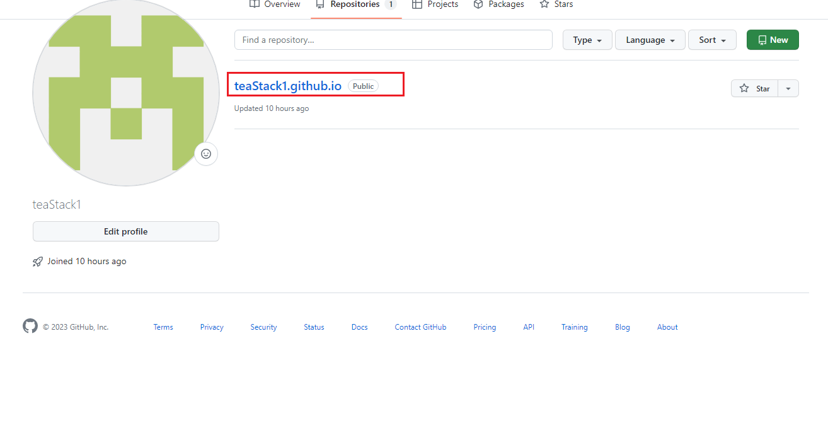Open the Pricing footer link
Viewport: 828px width, 423px height.
(x=485, y=327)
